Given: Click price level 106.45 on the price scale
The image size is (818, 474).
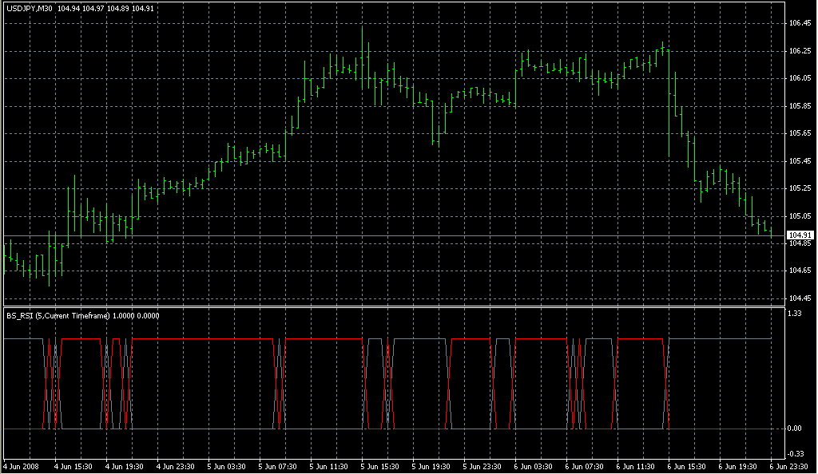Looking at the screenshot, I should click(800, 23).
